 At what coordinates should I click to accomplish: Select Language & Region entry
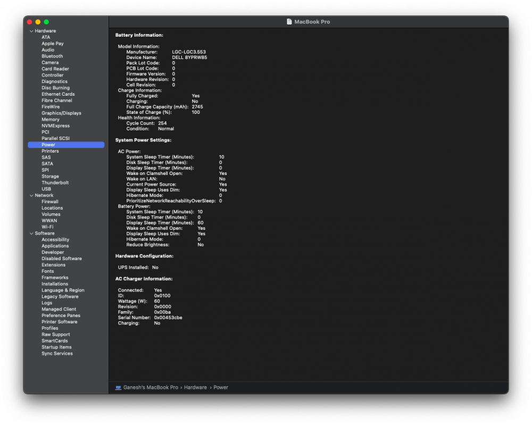63,290
